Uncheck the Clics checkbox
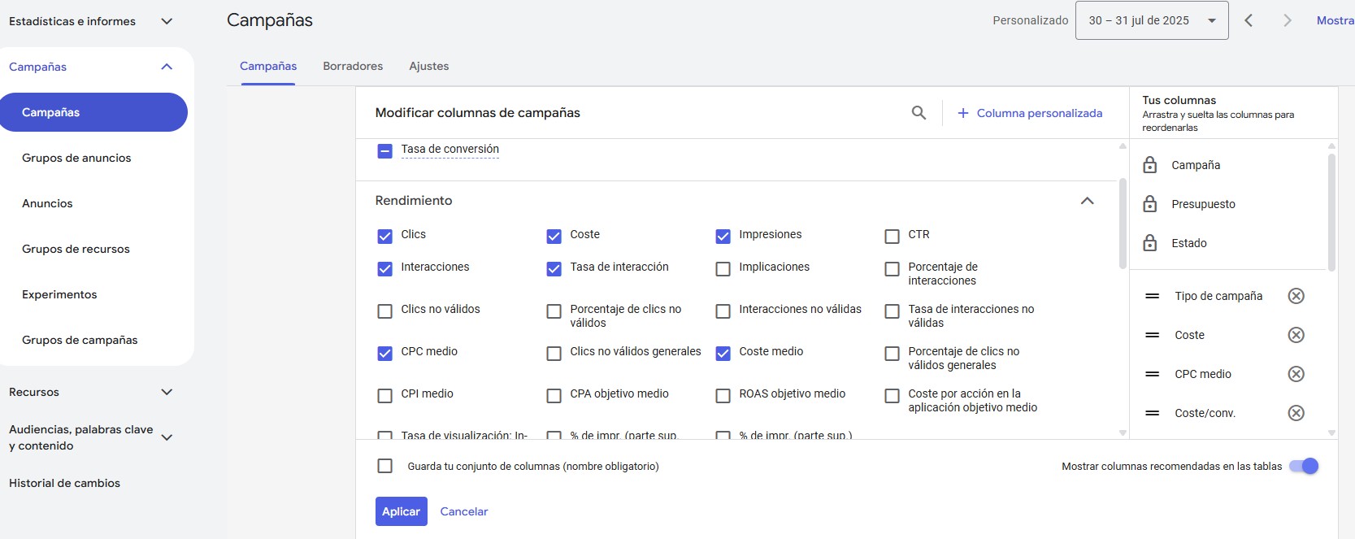The height and width of the screenshot is (539, 1355). coord(385,237)
